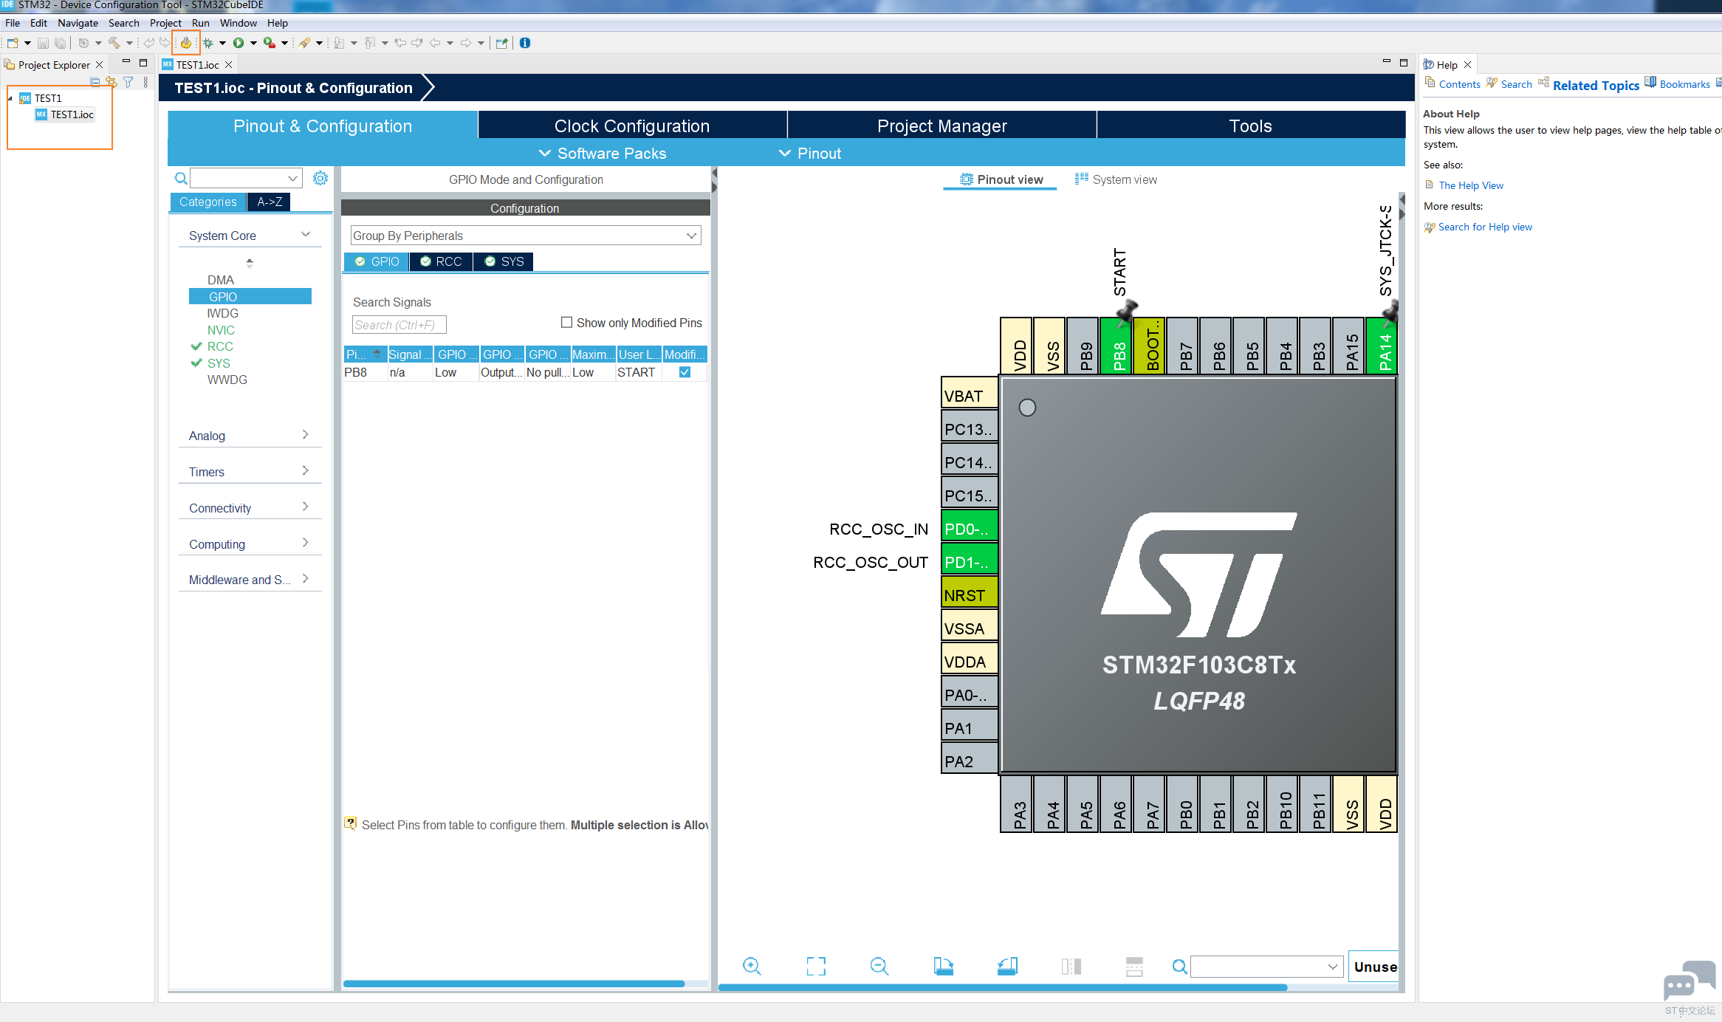The image size is (1722, 1022).
Task: Toggle the Modified checkbox in PB8 row
Action: pyautogui.click(x=685, y=372)
